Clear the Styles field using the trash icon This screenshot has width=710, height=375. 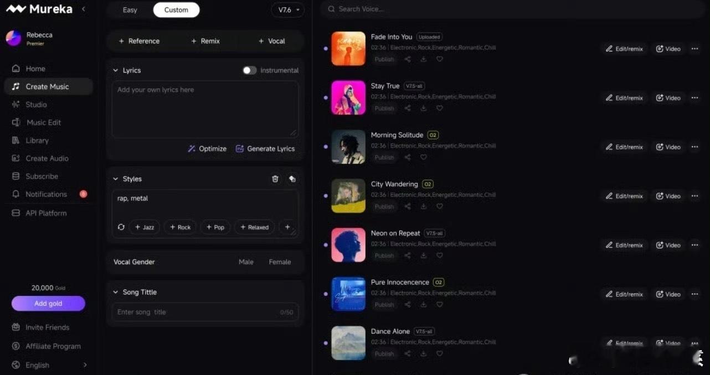pyautogui.click(x=275, y=179)
